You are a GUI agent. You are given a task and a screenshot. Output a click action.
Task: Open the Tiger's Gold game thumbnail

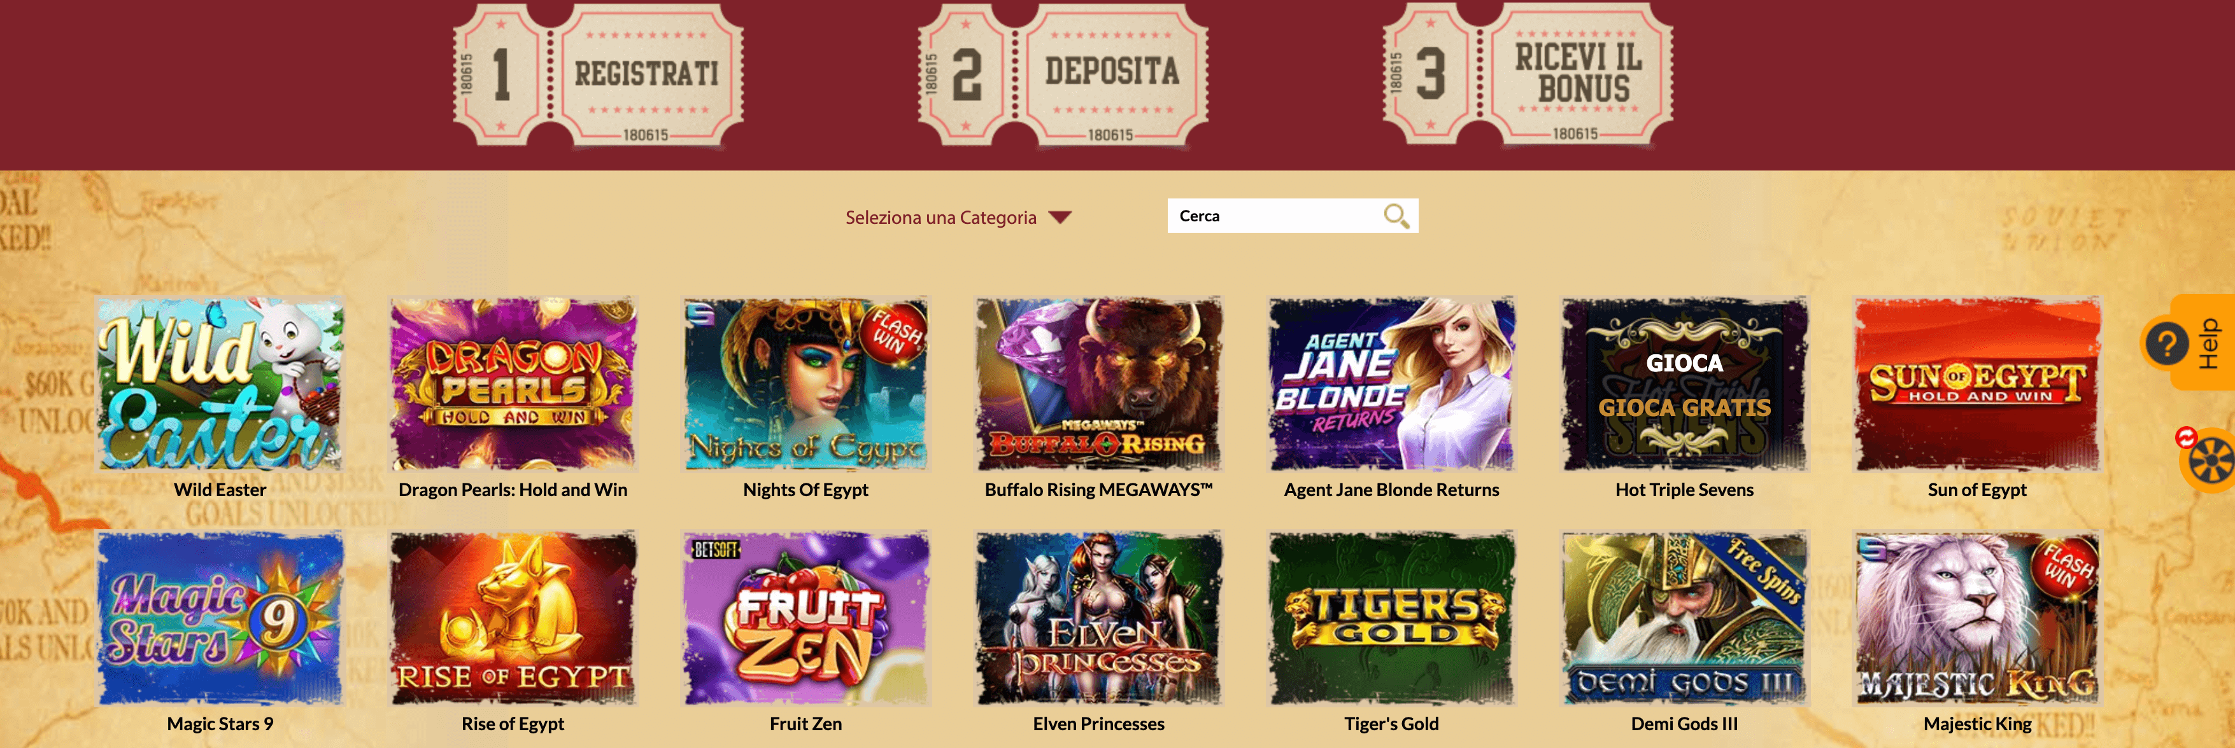click(1392, 618)
